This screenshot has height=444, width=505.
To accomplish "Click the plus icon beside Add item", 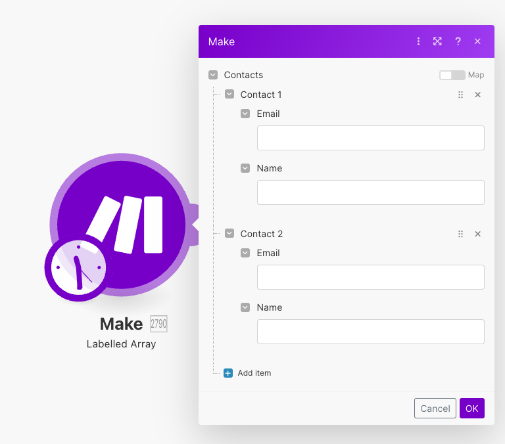I will point(228,373).
